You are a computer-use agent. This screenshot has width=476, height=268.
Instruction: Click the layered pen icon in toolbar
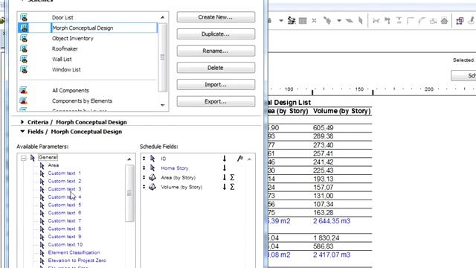[292, 20]
